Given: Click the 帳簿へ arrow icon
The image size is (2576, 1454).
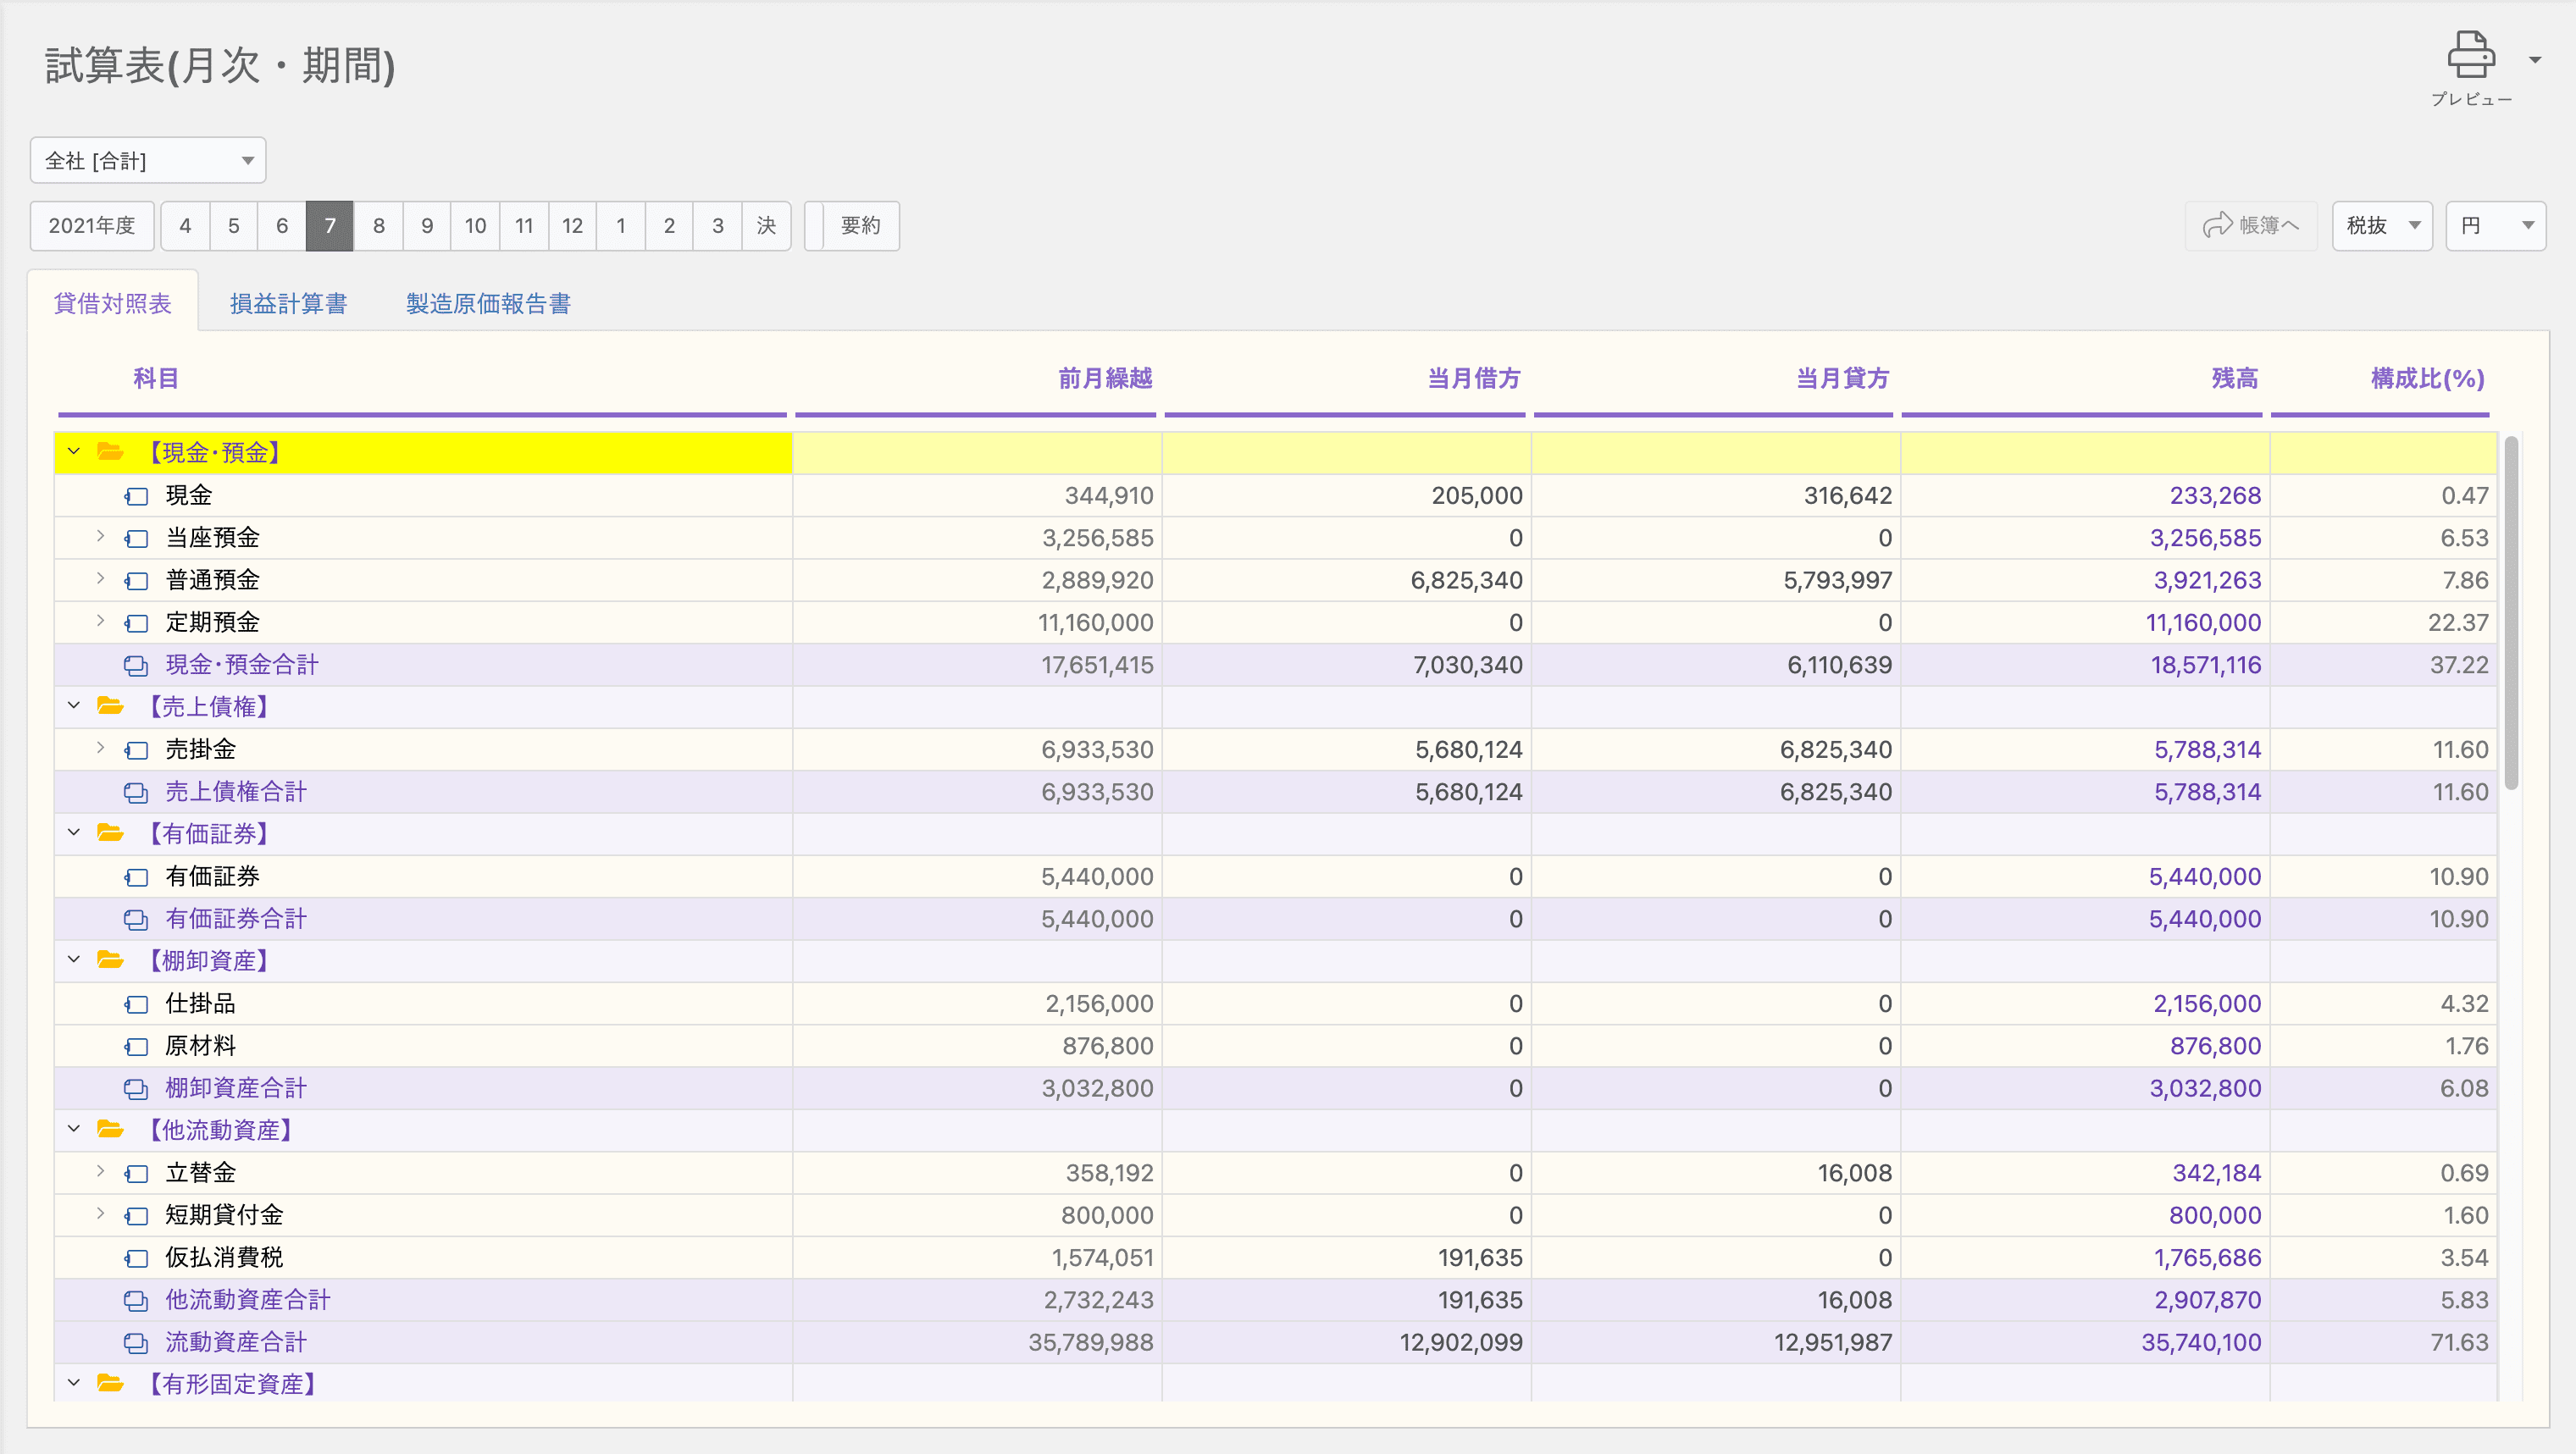Looking at the screenshot, I should [2217, 225].
